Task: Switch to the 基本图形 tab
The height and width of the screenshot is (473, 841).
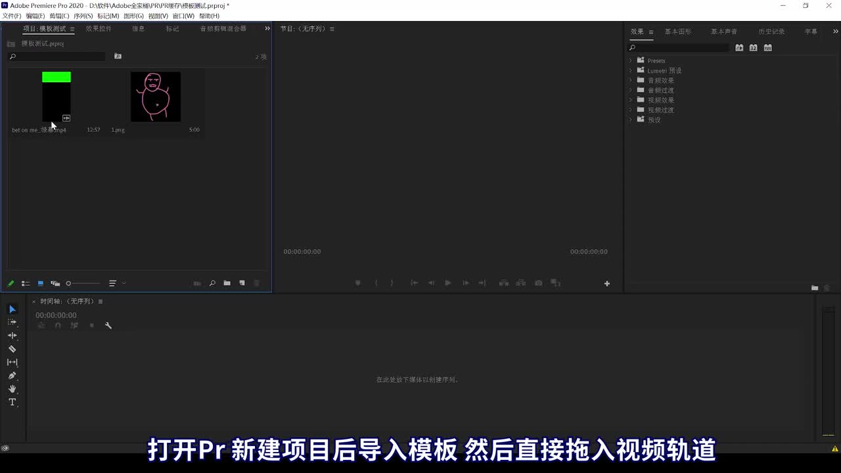Action: coord(678,32)
